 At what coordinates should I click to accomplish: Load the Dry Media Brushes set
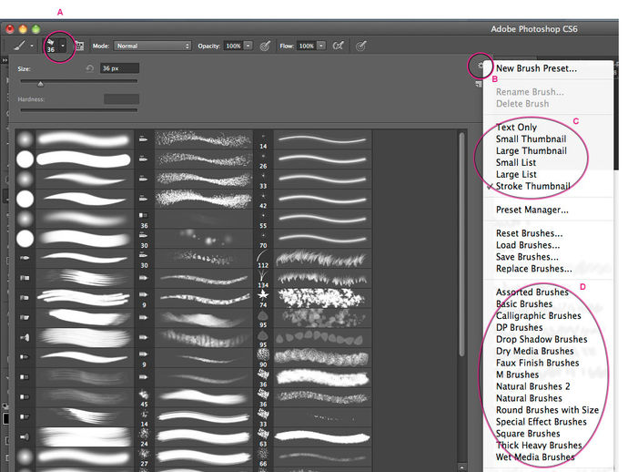pos(534,352)
